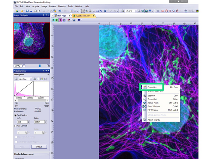Toggle the green channel eye

coord(57,20)
